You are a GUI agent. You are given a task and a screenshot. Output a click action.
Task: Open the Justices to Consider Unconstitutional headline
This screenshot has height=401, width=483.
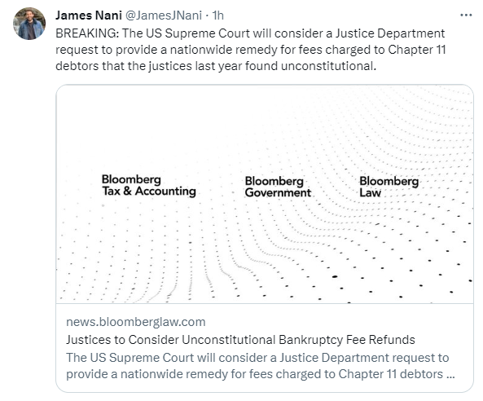point(240,340)
